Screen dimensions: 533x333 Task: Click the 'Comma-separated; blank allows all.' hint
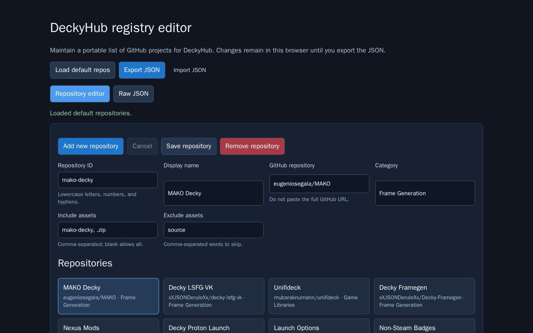tap(100, 244)
